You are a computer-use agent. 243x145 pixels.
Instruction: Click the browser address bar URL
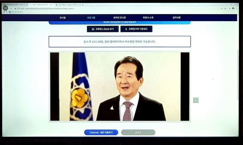tap(50, 9)
